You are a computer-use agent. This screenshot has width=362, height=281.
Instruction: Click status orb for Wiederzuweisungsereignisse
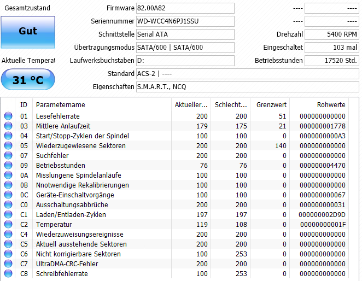point(8,234)
